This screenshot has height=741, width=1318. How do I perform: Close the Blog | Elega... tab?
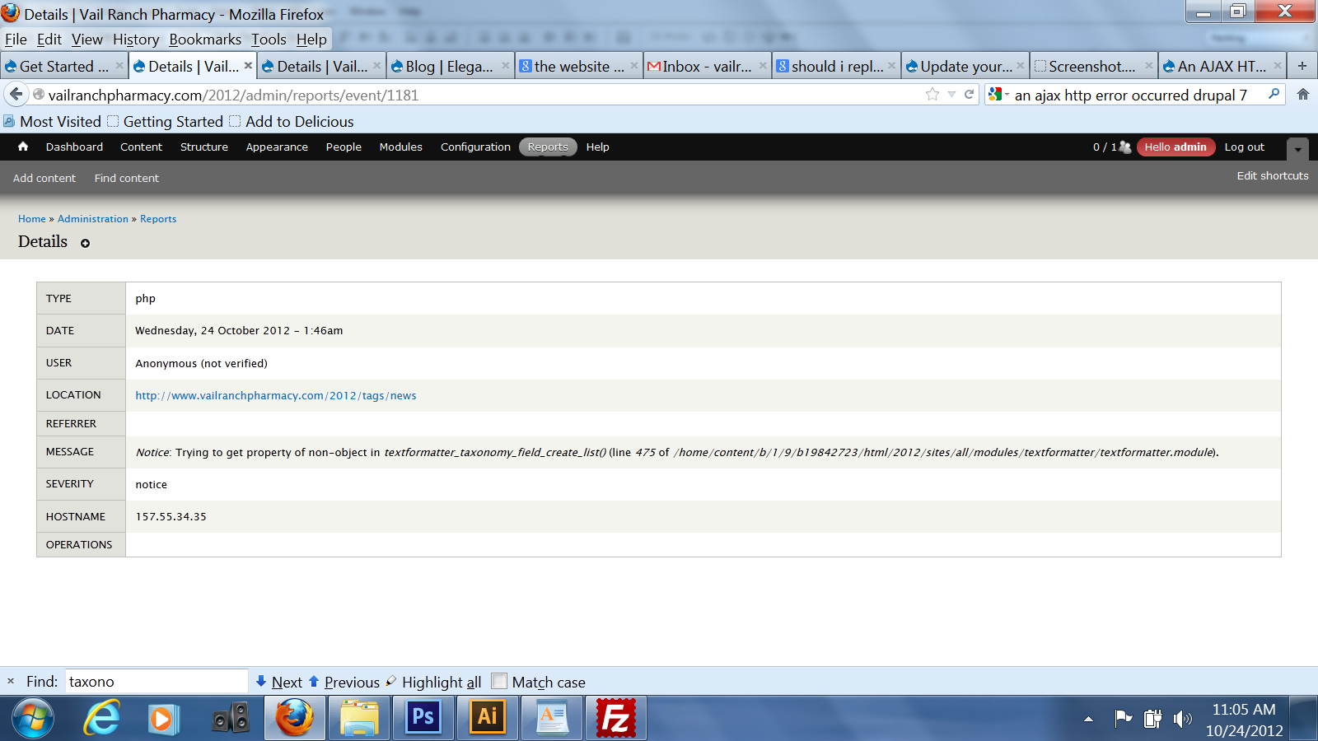point(505,66)
